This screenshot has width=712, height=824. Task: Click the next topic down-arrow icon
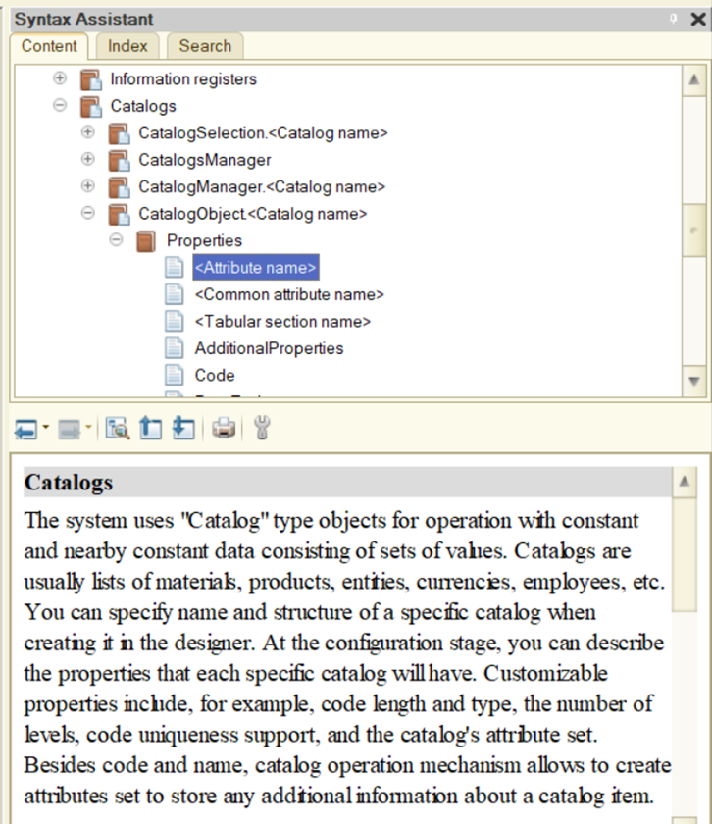tap(182, 429)
